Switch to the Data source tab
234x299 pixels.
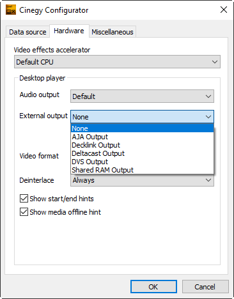27,32
